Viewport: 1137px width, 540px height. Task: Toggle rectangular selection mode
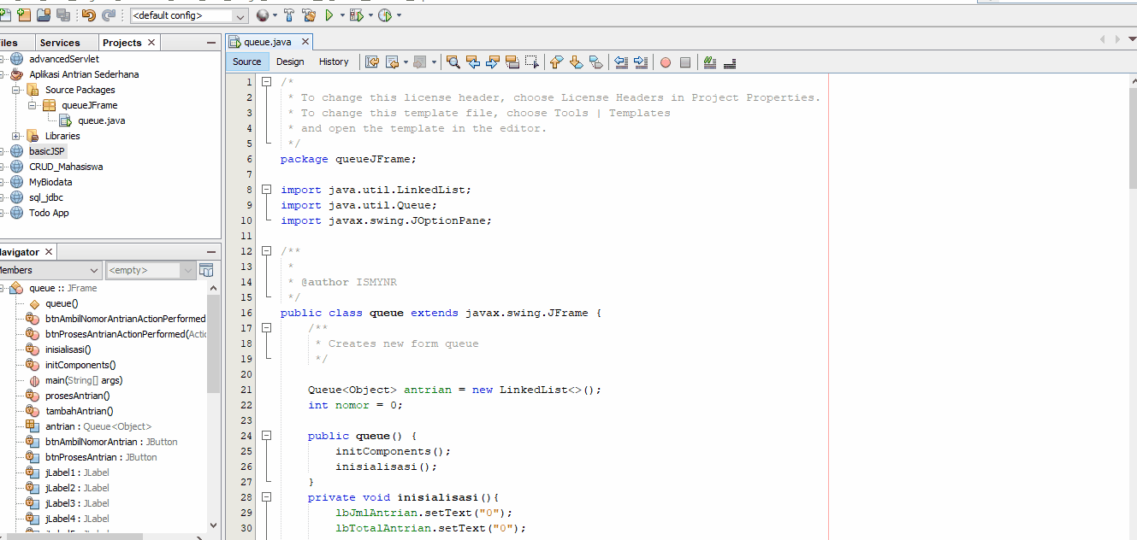[x=532, y=62]
